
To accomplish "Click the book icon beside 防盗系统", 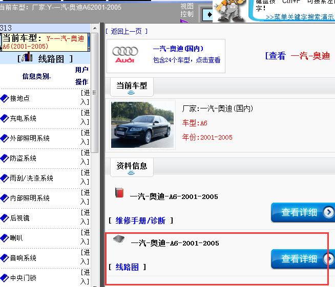I will pyautogui.click(x=5, y=158).
